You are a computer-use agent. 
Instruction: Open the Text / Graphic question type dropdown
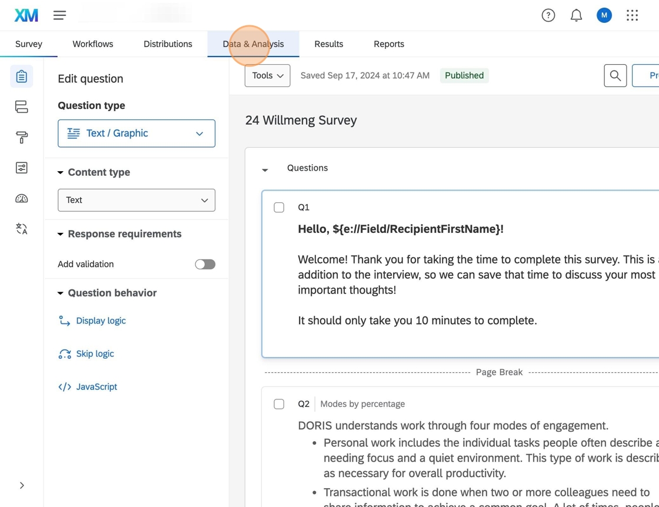tap(137, 134)
